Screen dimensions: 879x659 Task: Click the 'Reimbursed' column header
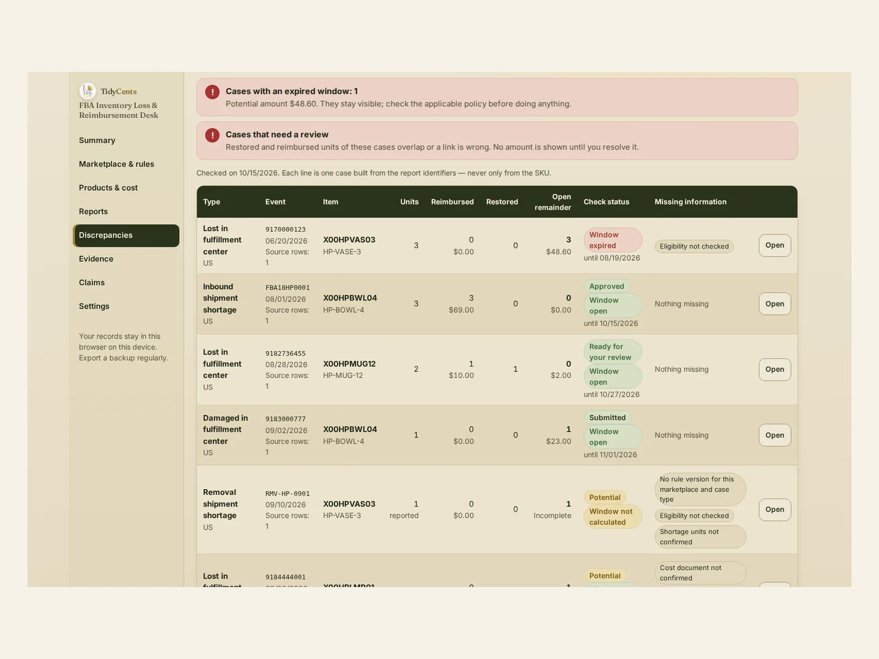click(x=452, y=202)
